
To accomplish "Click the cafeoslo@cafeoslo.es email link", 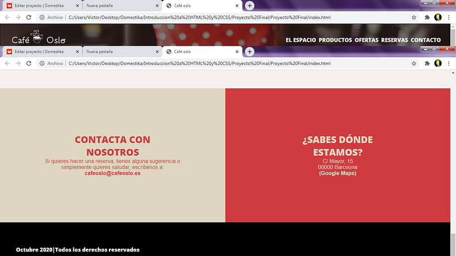I will pos(112,173).
